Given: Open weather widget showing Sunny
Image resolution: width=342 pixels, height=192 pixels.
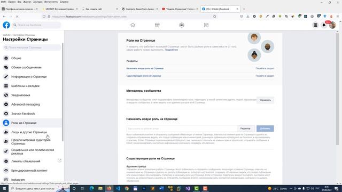Looking at the screenshot, I should (x=277, y=188).
